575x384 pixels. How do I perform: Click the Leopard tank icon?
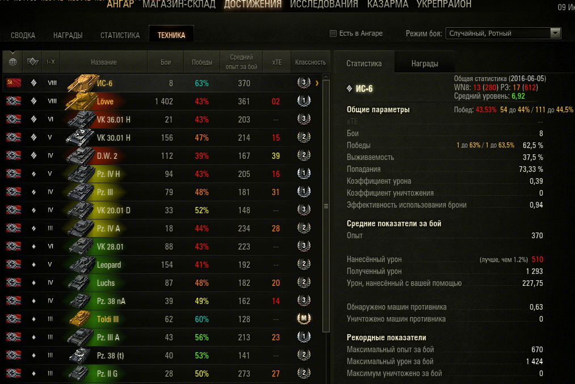click(81, 264)
